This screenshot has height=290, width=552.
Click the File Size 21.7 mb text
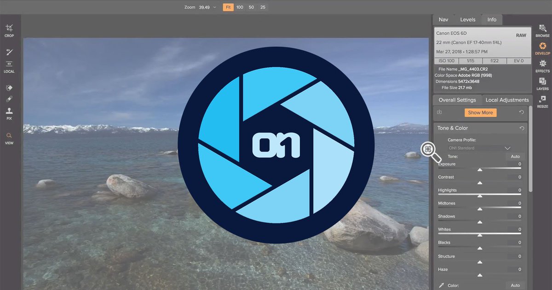click(457, 87)
